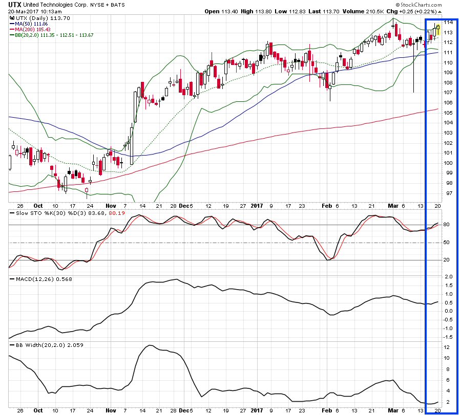This screenshot has height=415, width=461.
Task: Click the 114 price axis label
Action: tap(448, 22)
